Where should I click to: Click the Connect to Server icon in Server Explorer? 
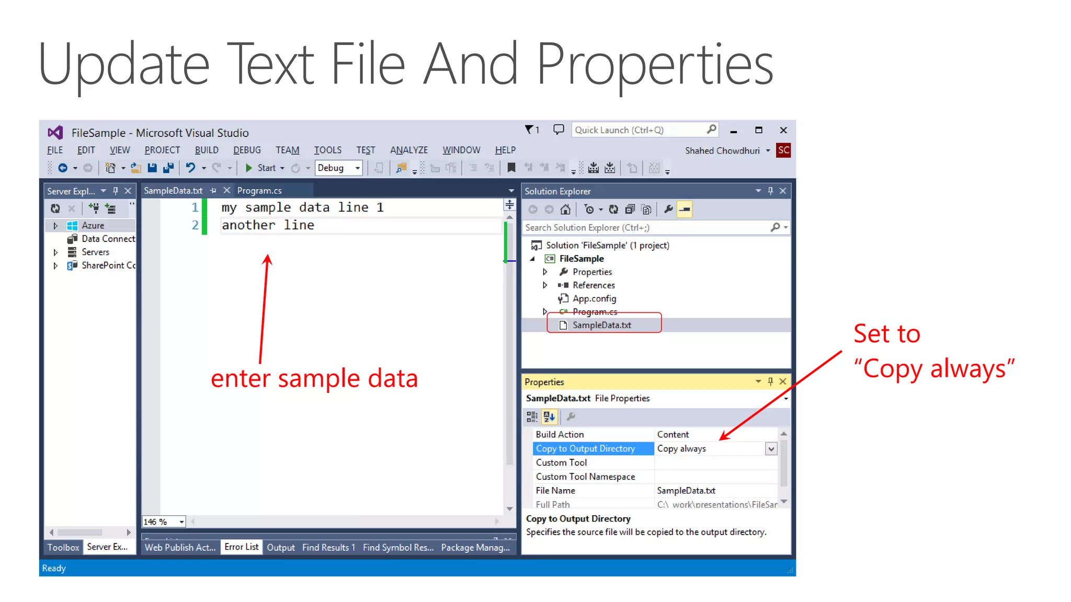110,209
